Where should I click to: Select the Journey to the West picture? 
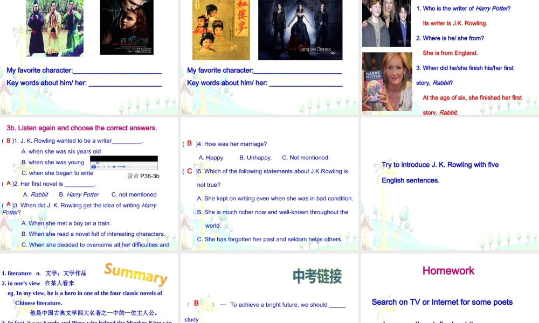tap(54, 27)
